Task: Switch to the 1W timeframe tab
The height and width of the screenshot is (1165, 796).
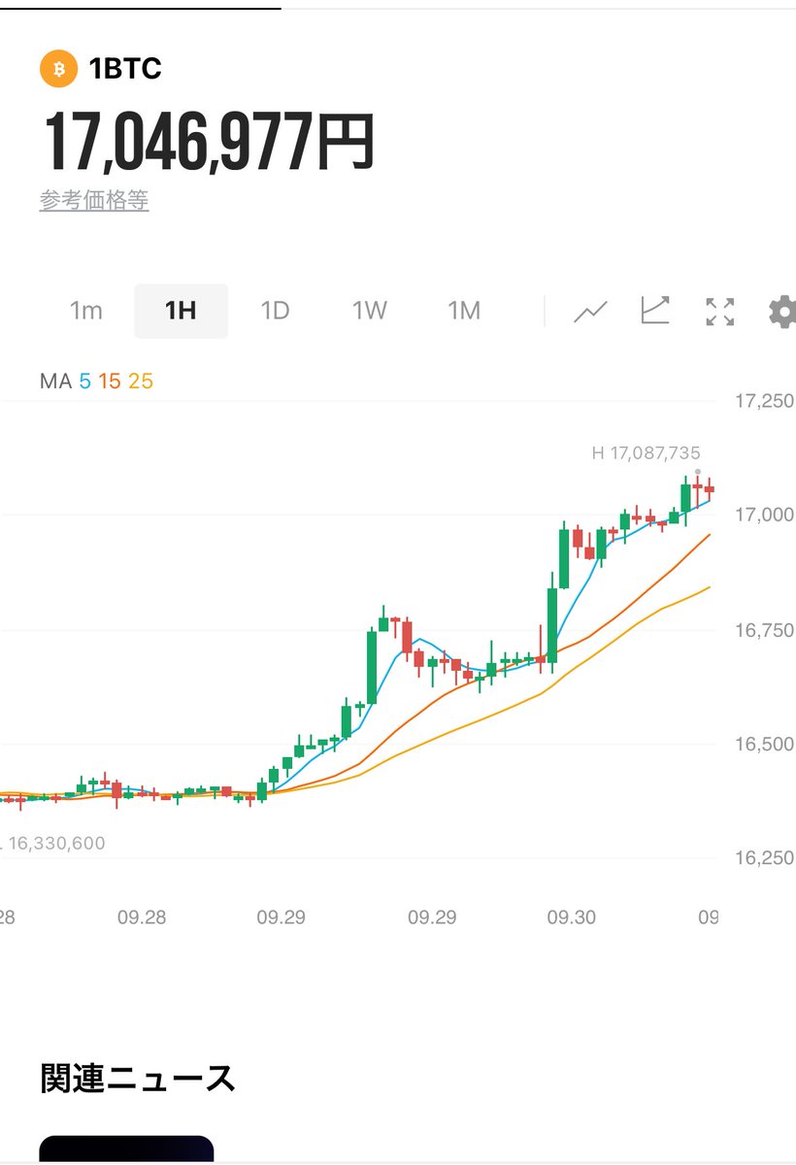Action: click(368, 309)
